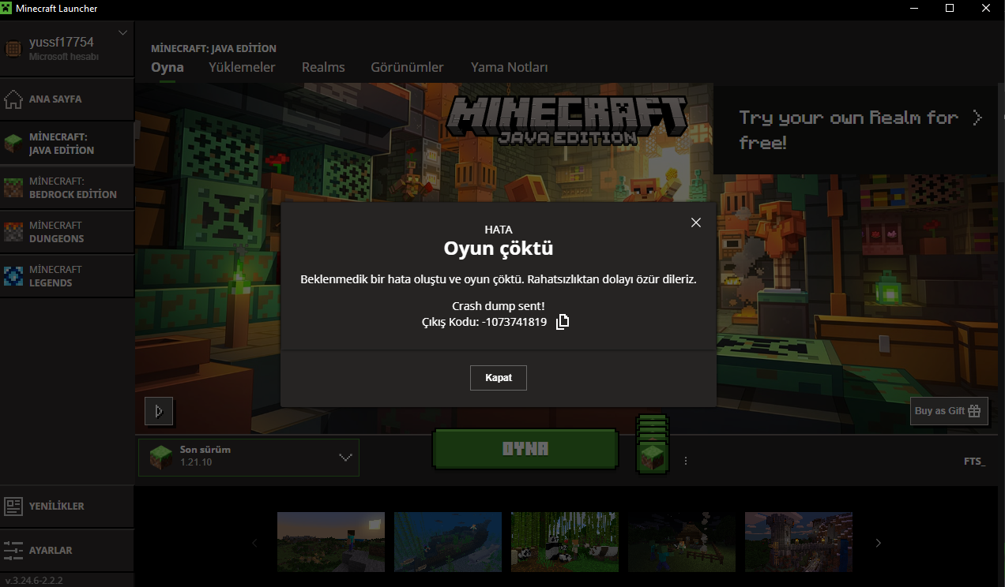The image size is (1005, 587).
Task: Open the Ana Sayfa home page
Action: click(67, 99)
